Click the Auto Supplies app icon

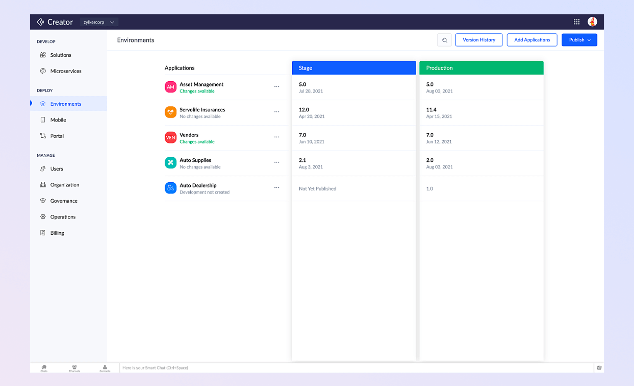coord(170,163)
